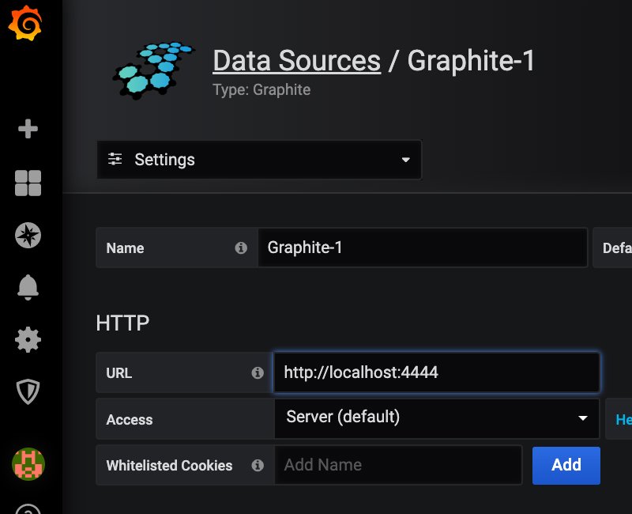Open Configuration with the gear icon
The width and height of the screenshot is (632, 514).
pyautogui.click(x=28, y=339)
